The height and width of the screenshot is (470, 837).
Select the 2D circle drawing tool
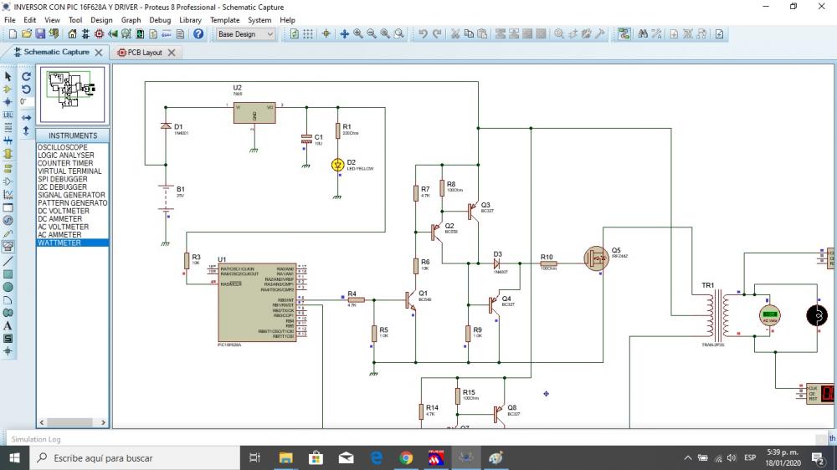tap(8, 287)
